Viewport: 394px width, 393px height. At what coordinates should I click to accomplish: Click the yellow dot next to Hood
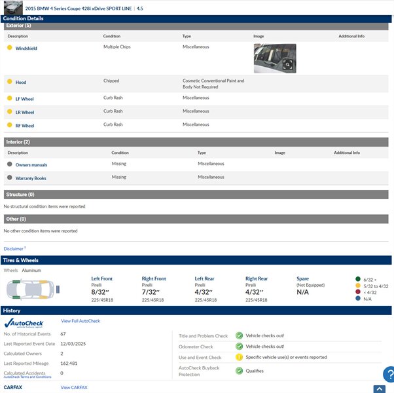click(10, 82)
